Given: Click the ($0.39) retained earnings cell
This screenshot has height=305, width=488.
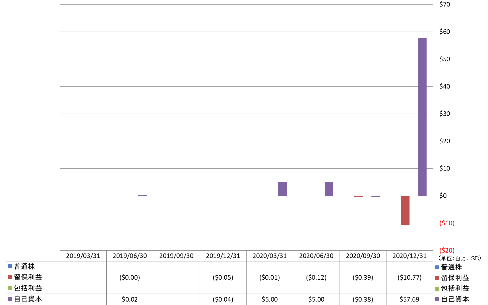Looking at the screenshot, I should tap(363, 277).
